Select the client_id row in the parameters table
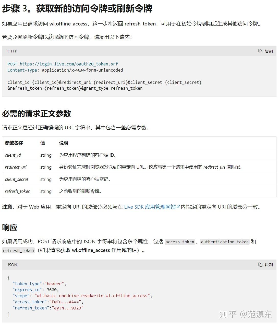The image size is (279, 326). click(13, 155)
